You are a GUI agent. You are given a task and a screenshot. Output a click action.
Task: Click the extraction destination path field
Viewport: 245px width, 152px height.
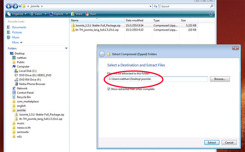coord(158,79)
